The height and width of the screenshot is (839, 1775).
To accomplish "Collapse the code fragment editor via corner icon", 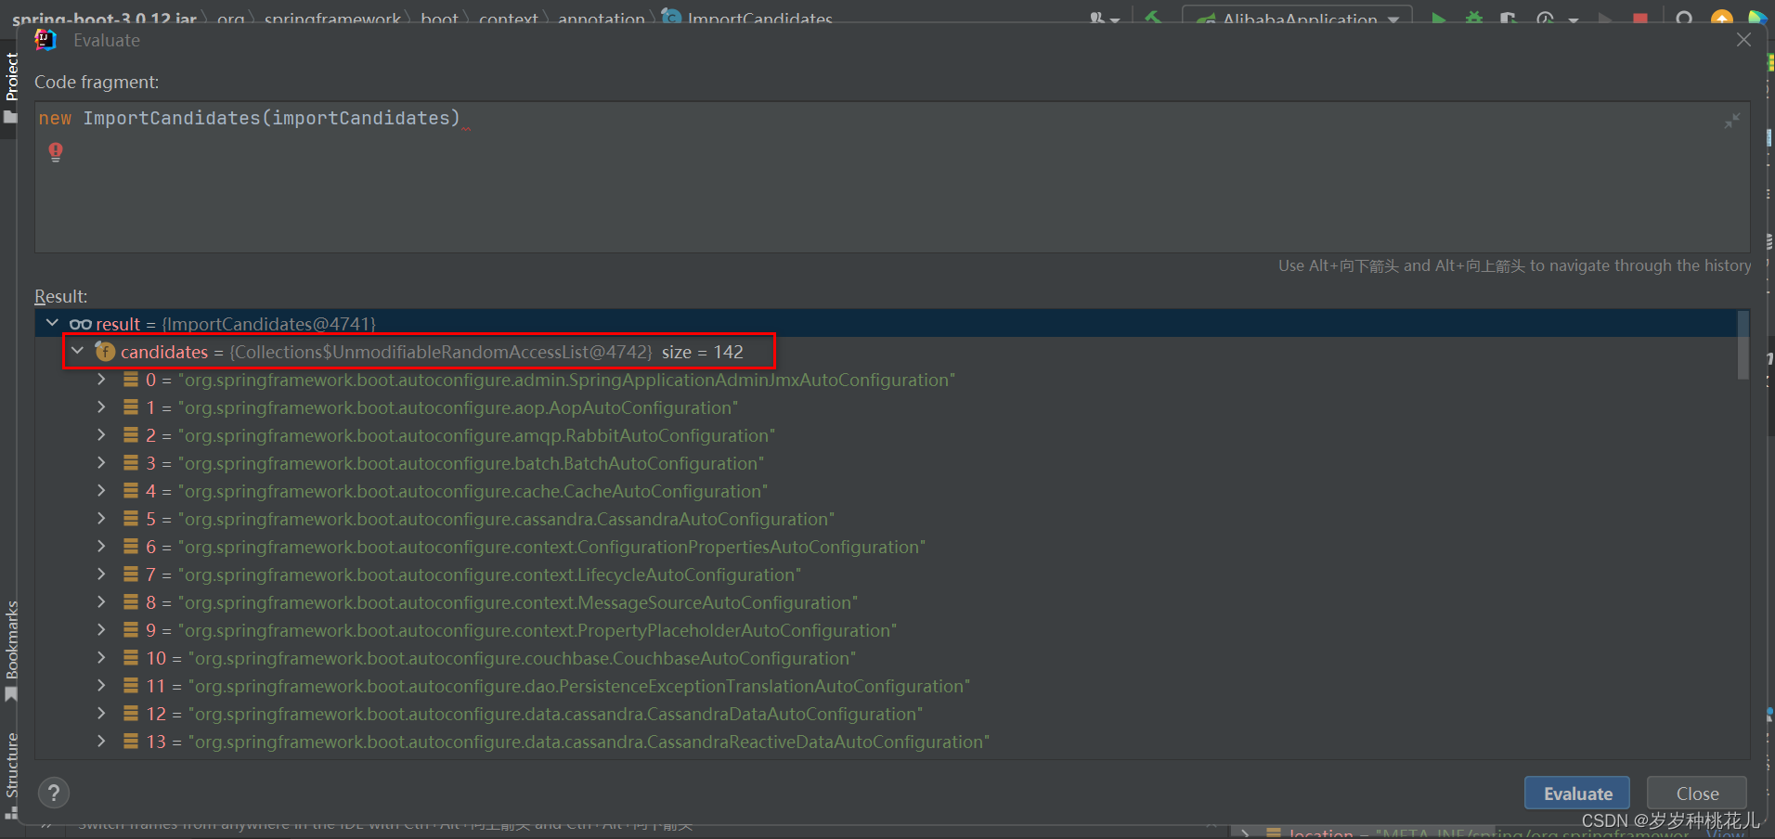I will point(1731,122).
